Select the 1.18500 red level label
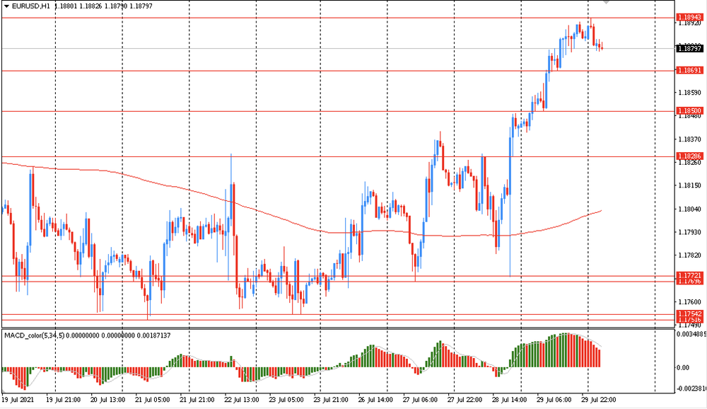The image size is (707, 409). pos(689,110)
